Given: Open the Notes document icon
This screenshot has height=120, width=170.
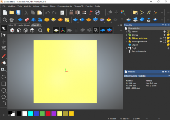Looking at the screenshot, I should click(x=62, y=12).
